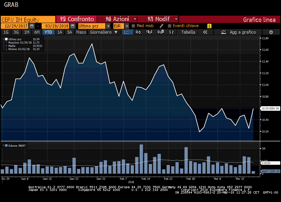
Task: Click the 10.59 CERV IM price label
Action: click(270, 108)
